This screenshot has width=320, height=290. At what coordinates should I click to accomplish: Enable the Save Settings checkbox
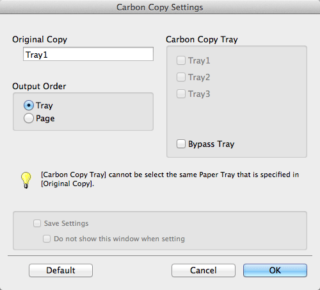coord(37,223)
